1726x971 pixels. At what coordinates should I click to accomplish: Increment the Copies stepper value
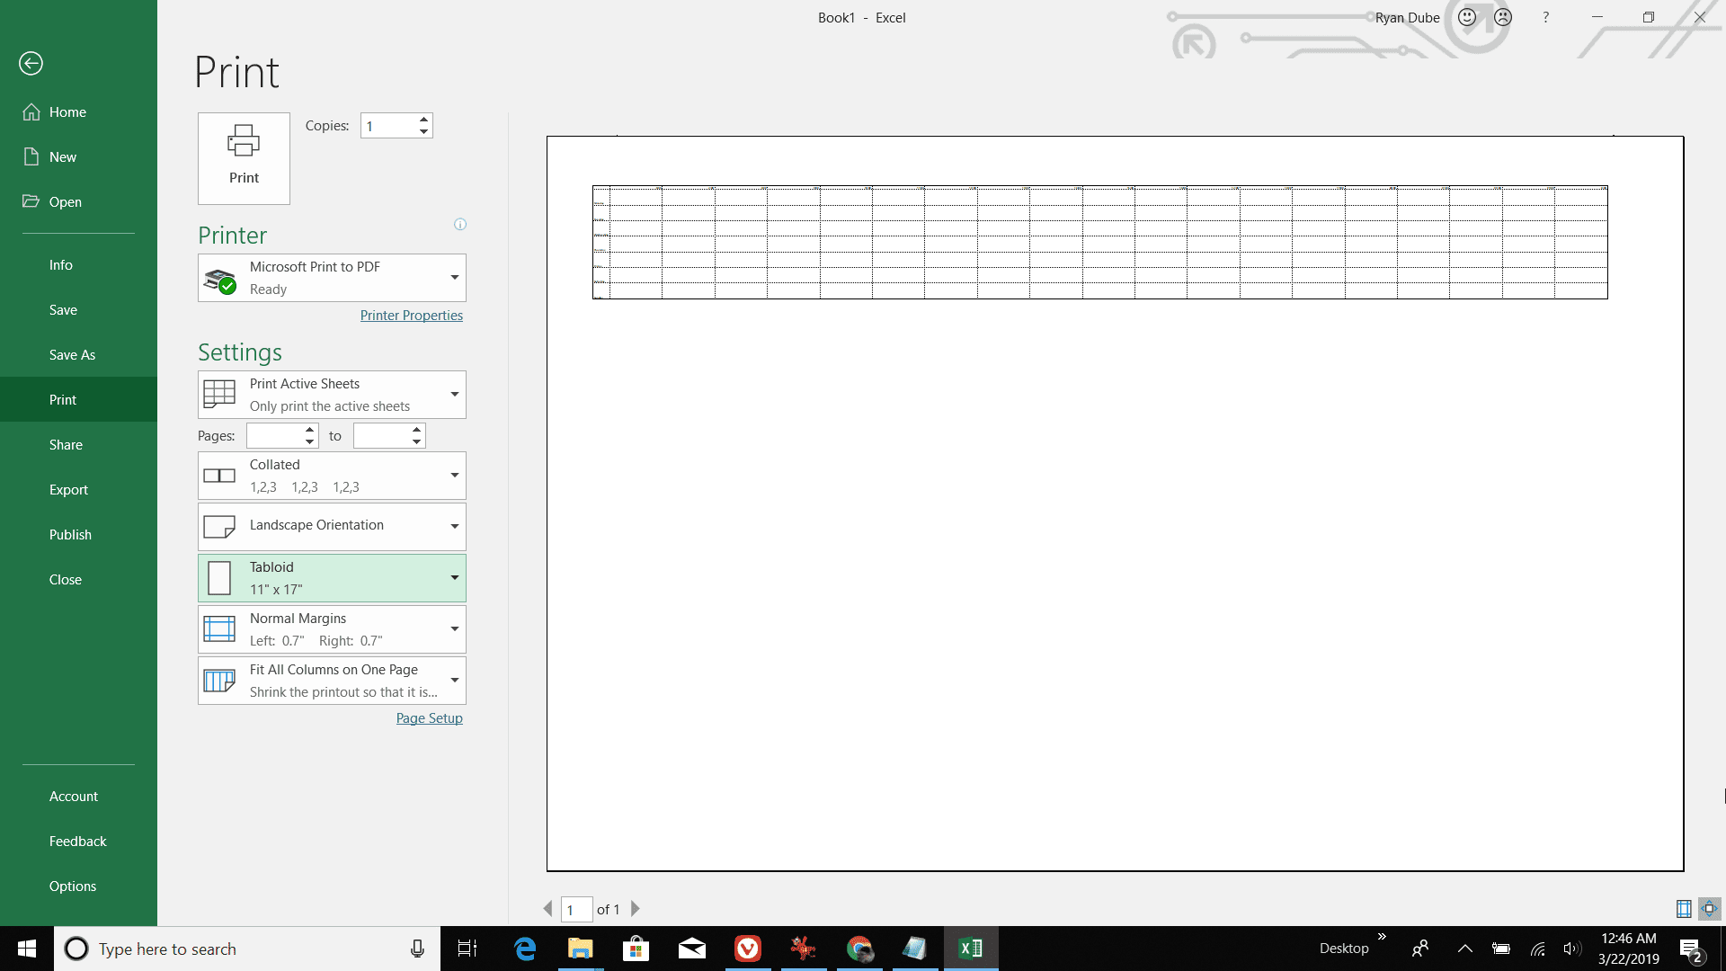(423, 120)
